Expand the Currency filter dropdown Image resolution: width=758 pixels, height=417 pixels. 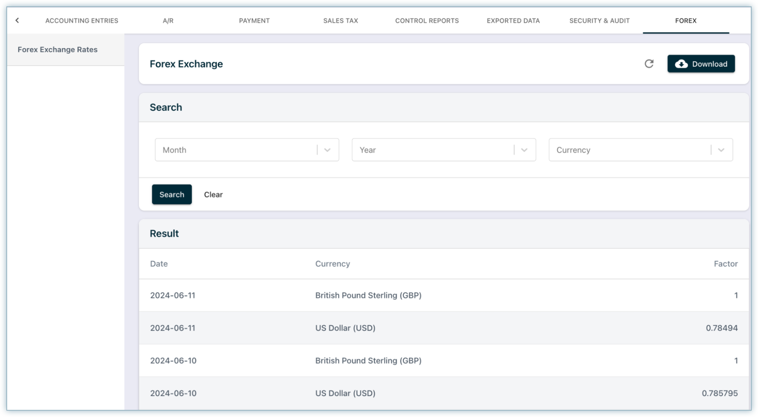[640, 150]
